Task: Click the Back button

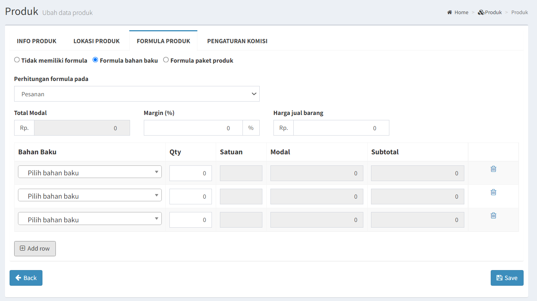Action: [26, 278]
